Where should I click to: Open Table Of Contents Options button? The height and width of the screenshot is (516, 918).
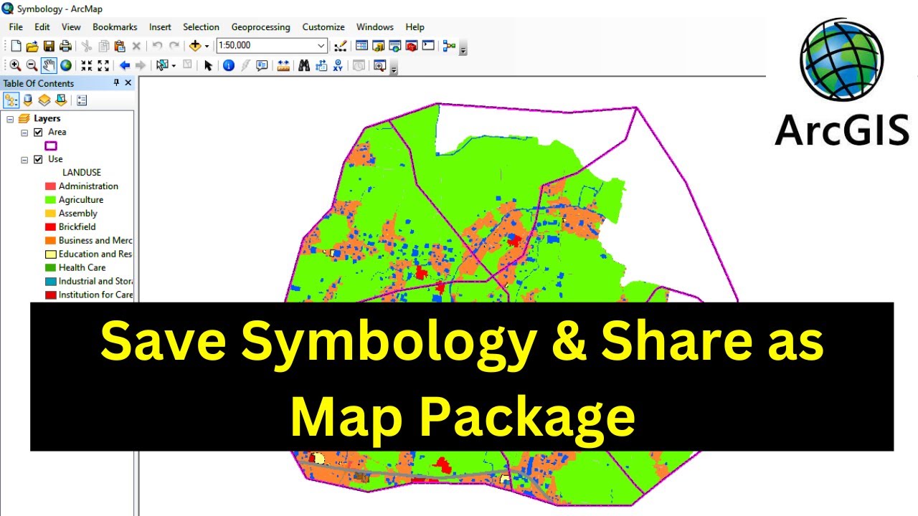pos(82,100)
